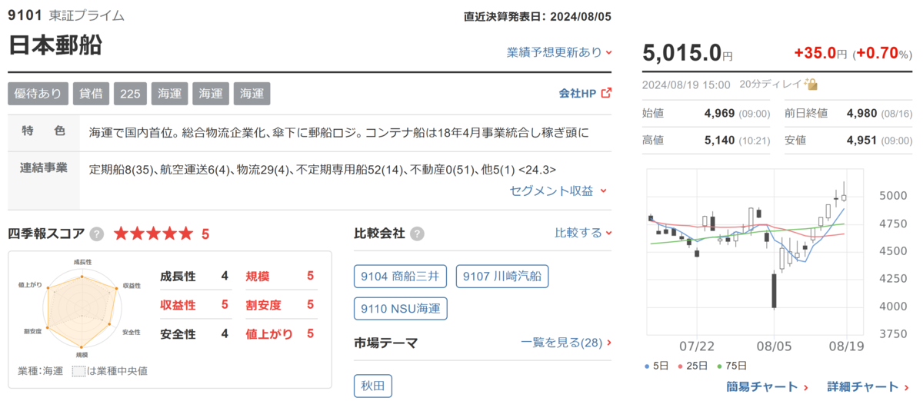This screenshot has height=401, width=923.
Task: Click the 東証プライム market label
Action: [x=86, y=15]
